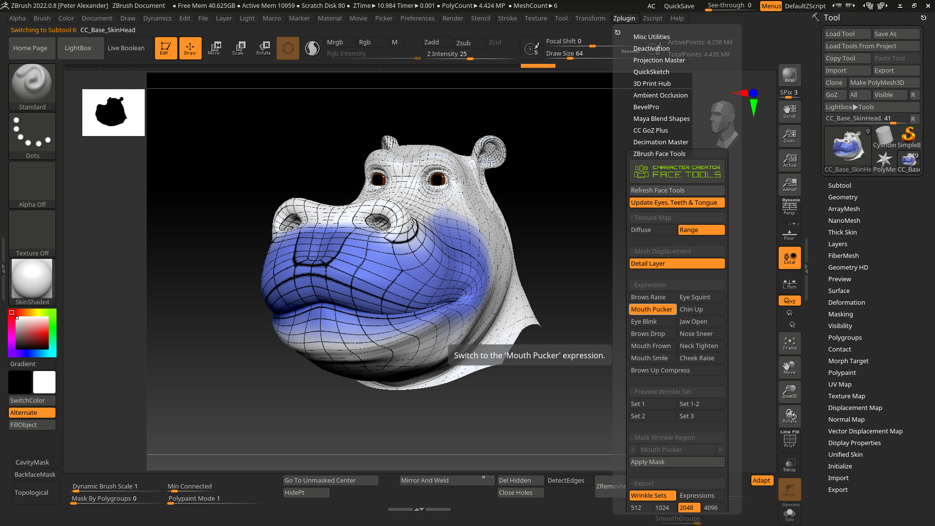Viewport: 935px width, 526px height.
Task: Open the Preferences menu
Action: (418, 18)
